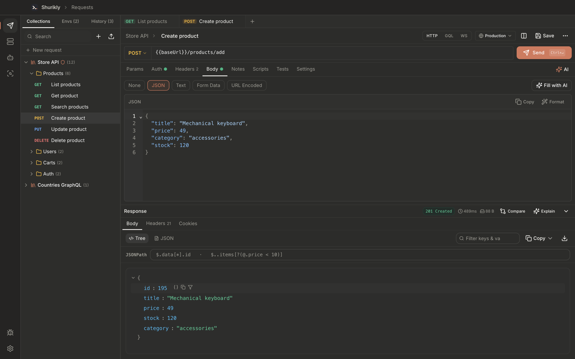Select the Form Data body type
This screenshot has width=575, height=359.
tap(208, 85)
